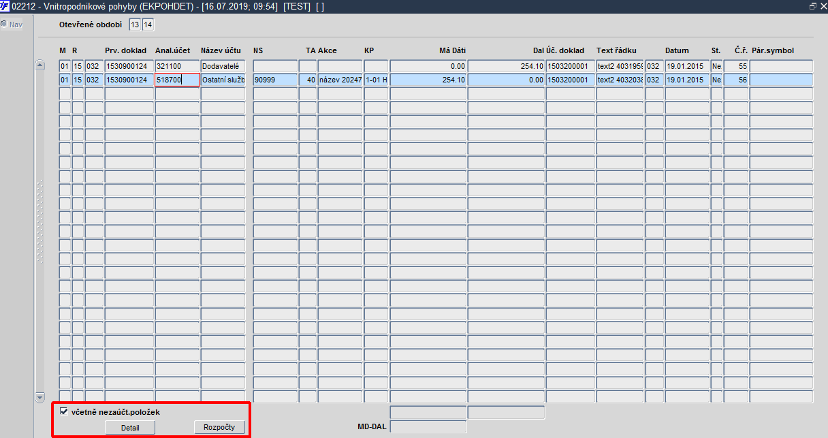Select Datum 19.01.2015 in second row
Screen dimensions: 828x438
[687, 80]
